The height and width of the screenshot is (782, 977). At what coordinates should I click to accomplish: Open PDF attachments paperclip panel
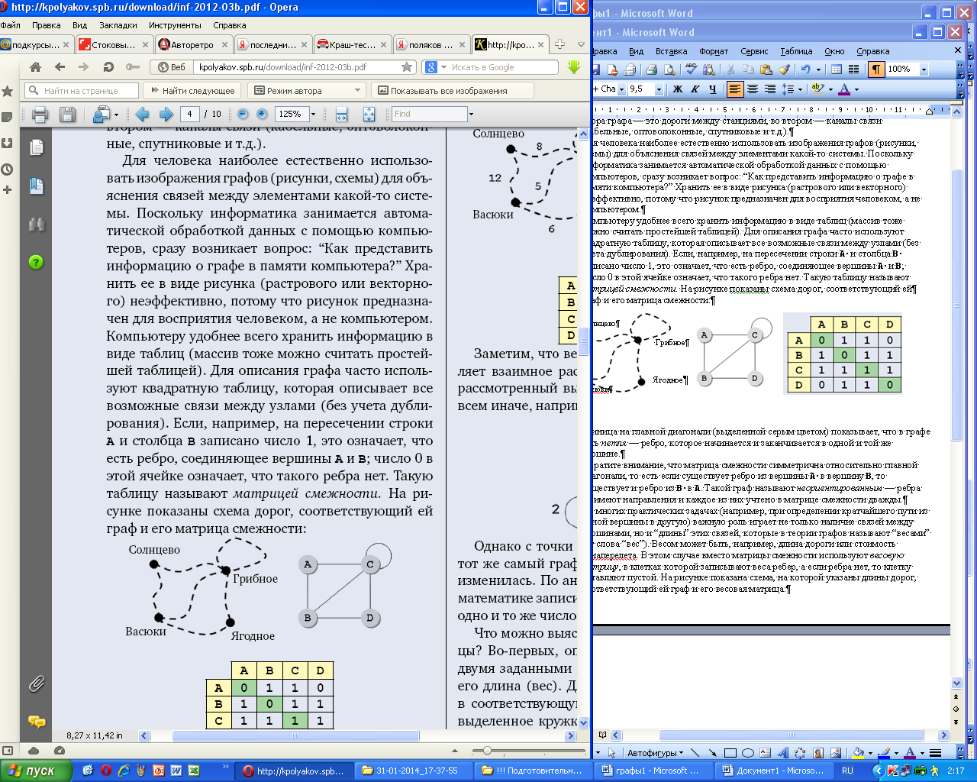coord(36,683)
